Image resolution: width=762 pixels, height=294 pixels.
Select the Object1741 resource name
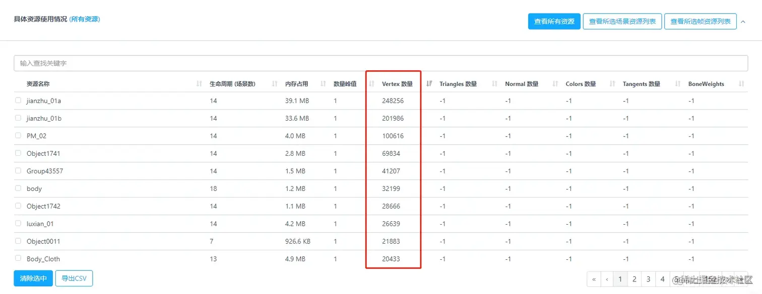point(43,153)
